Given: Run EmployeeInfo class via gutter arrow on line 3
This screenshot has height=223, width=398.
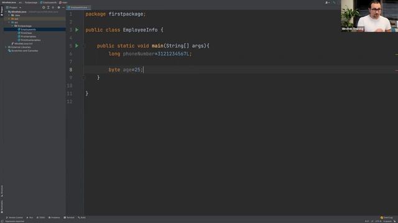Looking at the screenshot, I should pyautogui.click(x=77, y=30).
